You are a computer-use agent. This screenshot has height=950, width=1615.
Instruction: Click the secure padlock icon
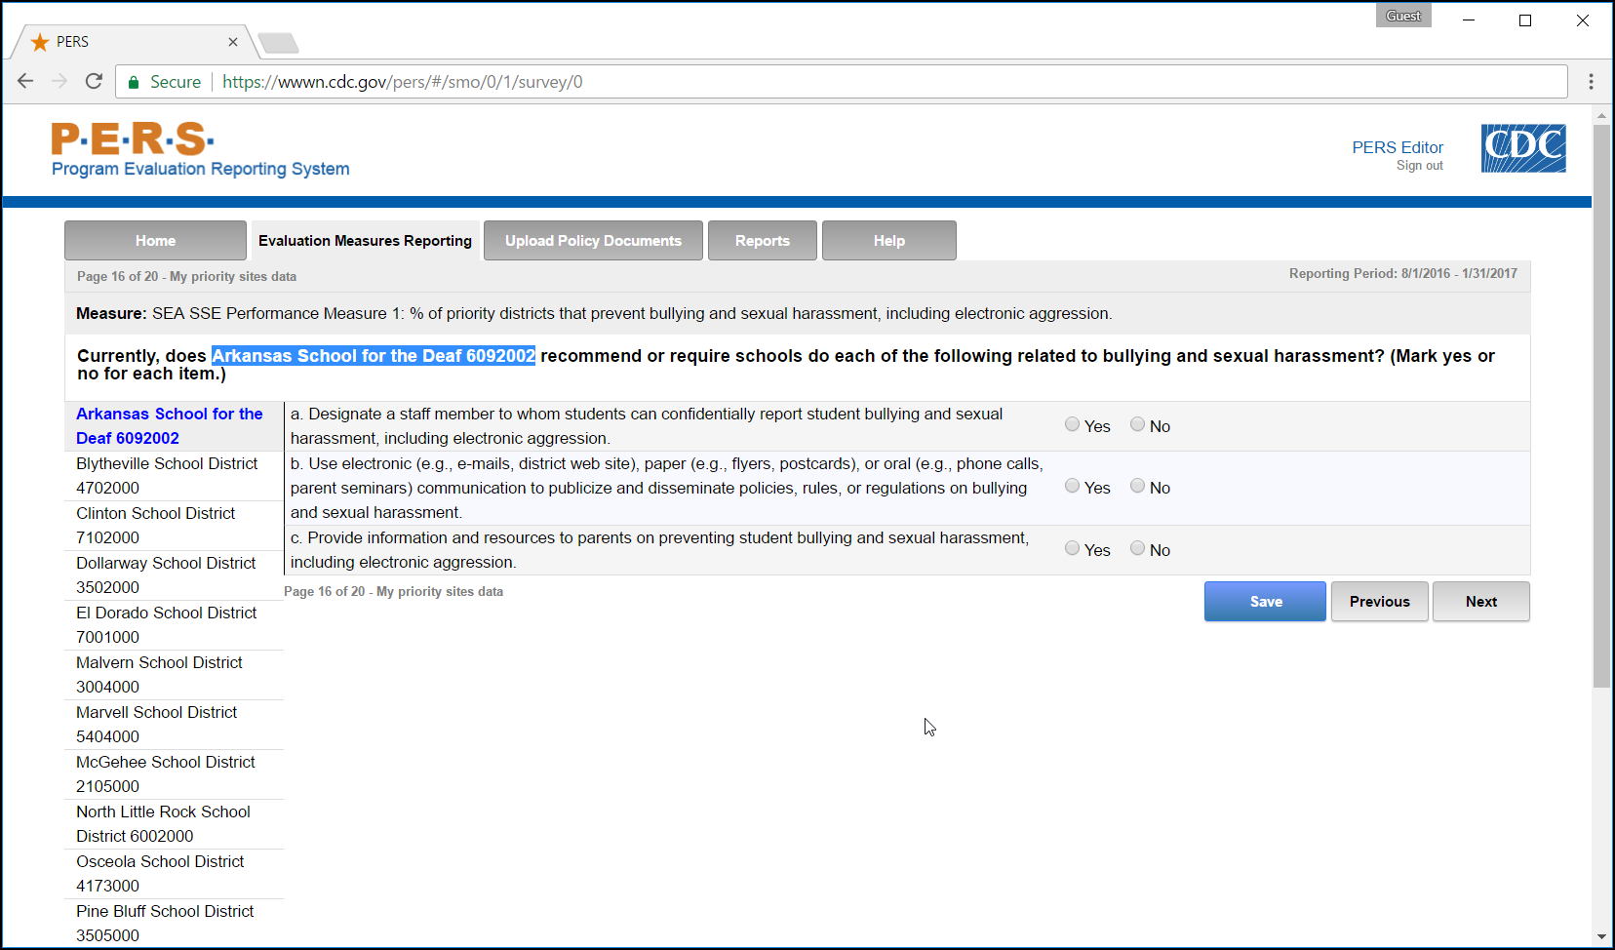coord(135,82)
